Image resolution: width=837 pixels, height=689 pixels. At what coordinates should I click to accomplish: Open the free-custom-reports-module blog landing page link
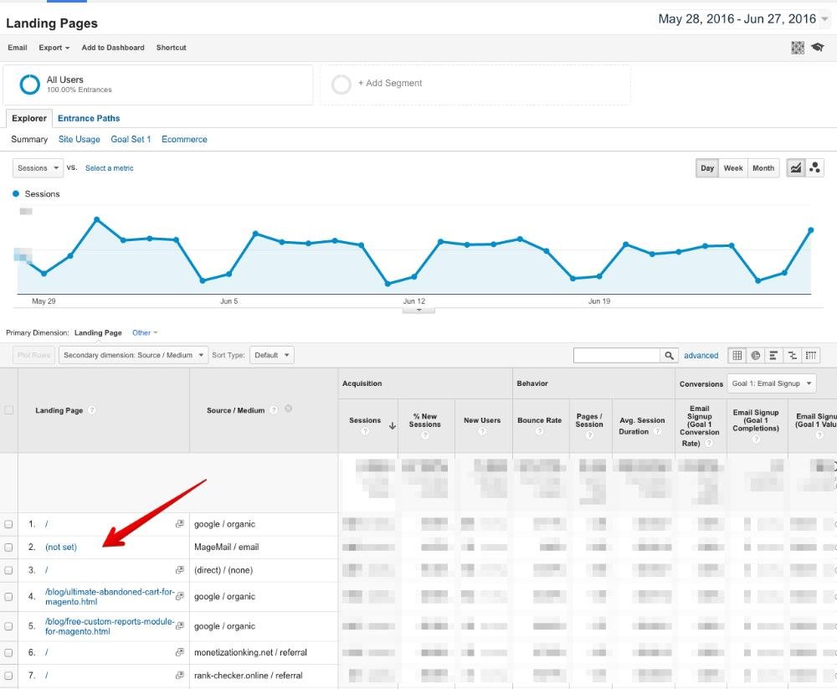point(110,626)
